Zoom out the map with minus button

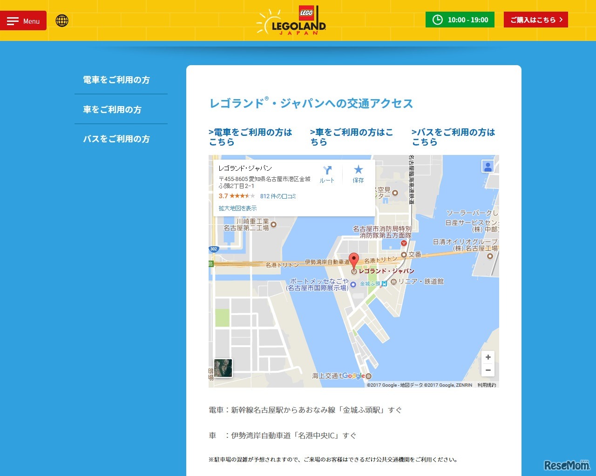coord(488,370)
